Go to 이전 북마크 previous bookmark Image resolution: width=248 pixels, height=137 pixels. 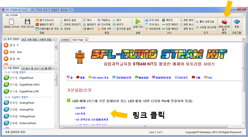coord(170,24)
